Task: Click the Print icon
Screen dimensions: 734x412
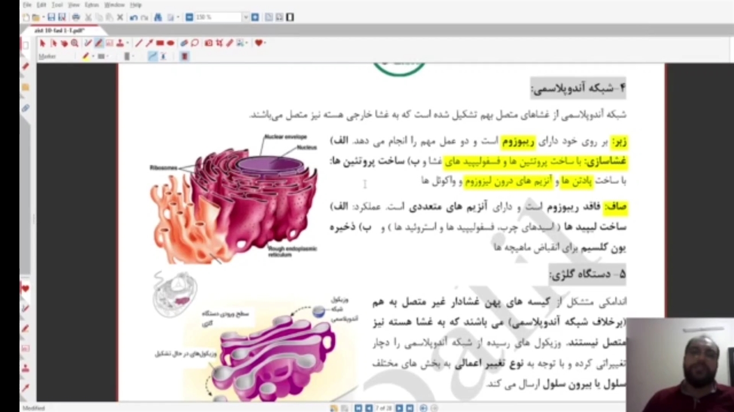Action: coord(76,18)
